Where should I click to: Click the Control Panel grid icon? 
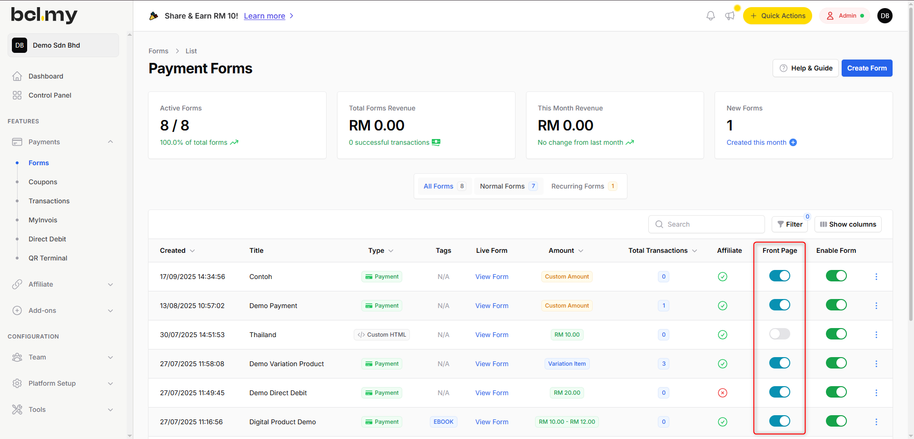(x=17, y=95)
